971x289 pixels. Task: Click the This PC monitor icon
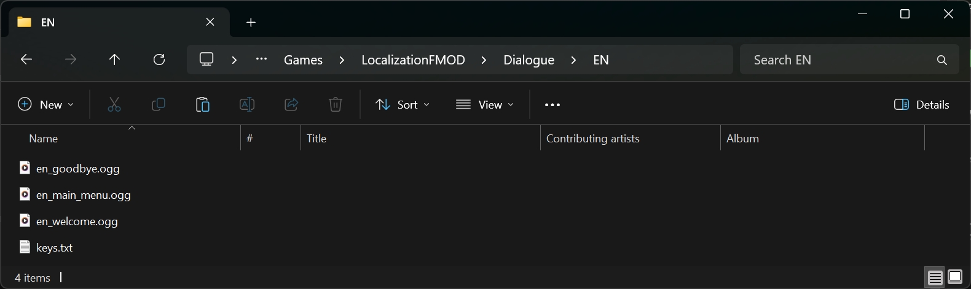pos(206,60)
